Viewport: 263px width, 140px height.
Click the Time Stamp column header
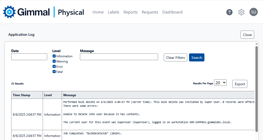(x=27, y=95)
